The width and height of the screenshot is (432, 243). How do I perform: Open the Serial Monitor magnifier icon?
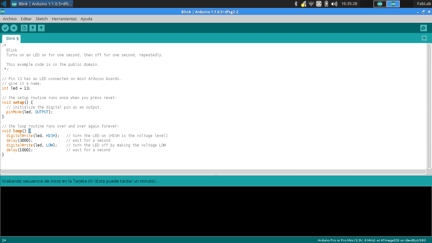423,28
